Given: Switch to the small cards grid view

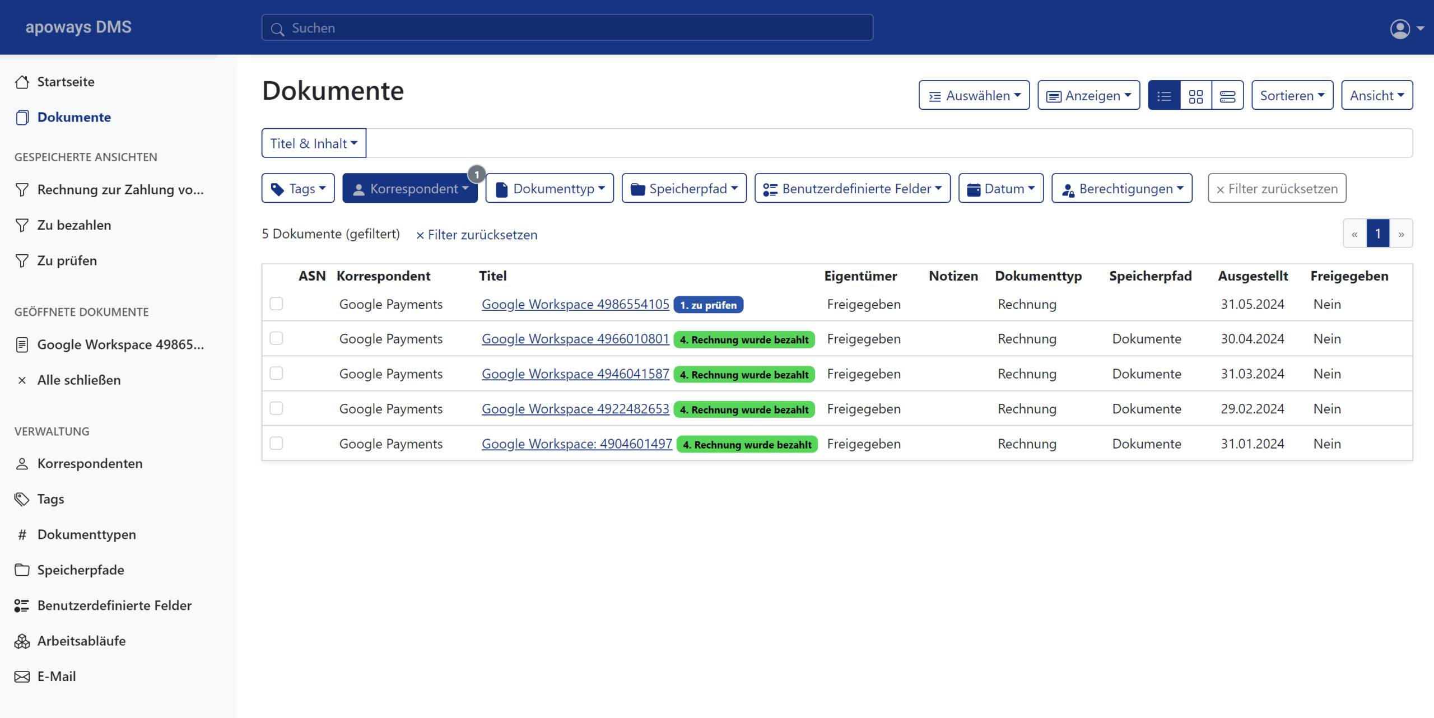Looking at the screenshot, I should click(x=1195, y=96).
